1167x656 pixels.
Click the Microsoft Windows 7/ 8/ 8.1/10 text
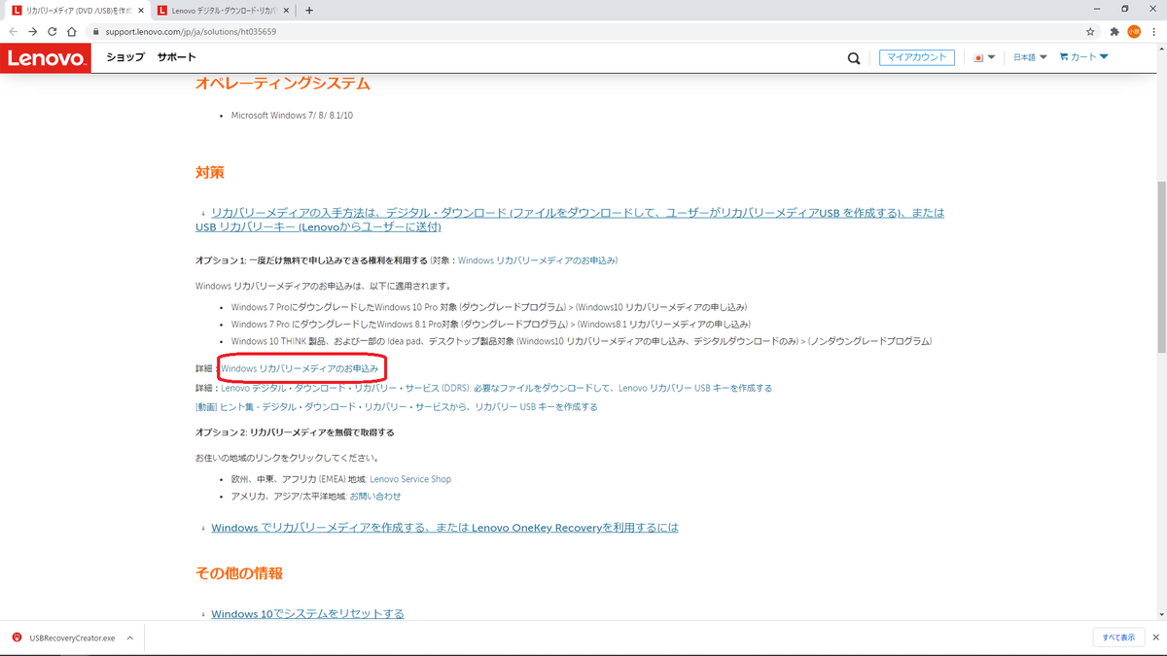pos(292,116)
